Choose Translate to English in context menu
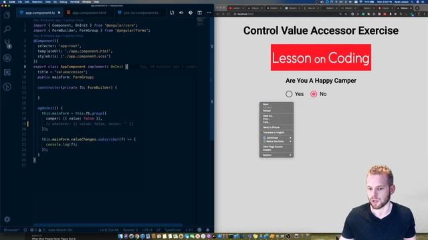 click(x=276, y=133)
